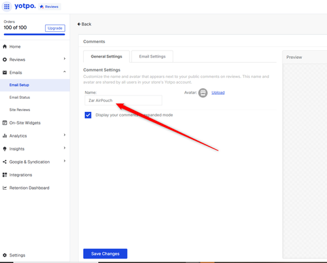Viewport: 327px width, 263px height.
Task: Click the Analytics bar chart icon
Action: [x=5, y=136]
